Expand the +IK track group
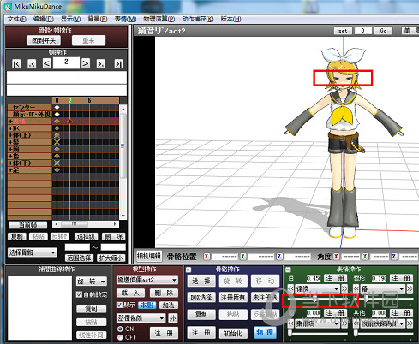Image resolution: width=419 pixels, height=344 pixels. [10, 128]
